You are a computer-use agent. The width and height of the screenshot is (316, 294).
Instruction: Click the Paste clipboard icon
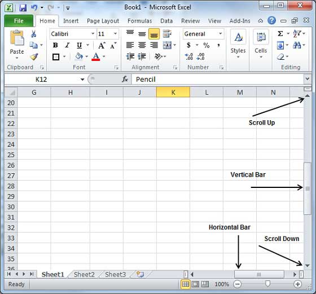[x=17, y=38]
